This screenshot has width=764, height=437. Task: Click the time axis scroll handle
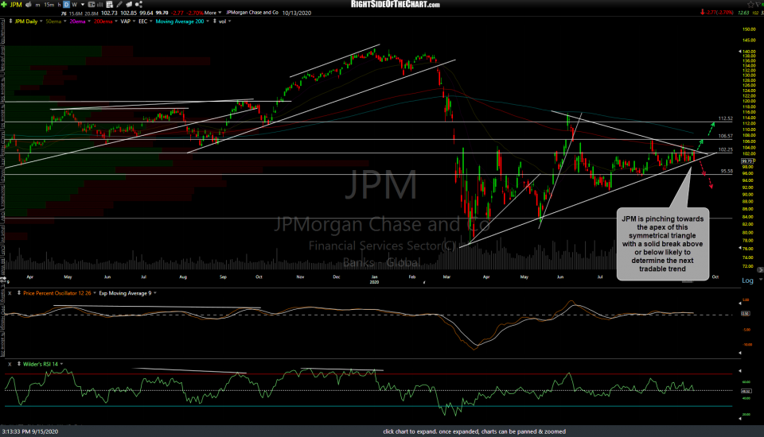(687, 281)
